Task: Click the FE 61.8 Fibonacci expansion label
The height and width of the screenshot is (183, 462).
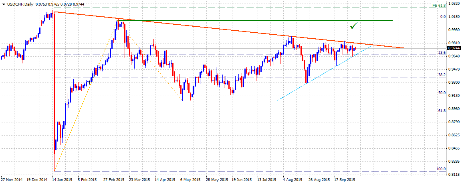Action: pyautogui.click(x=438, y=5)
